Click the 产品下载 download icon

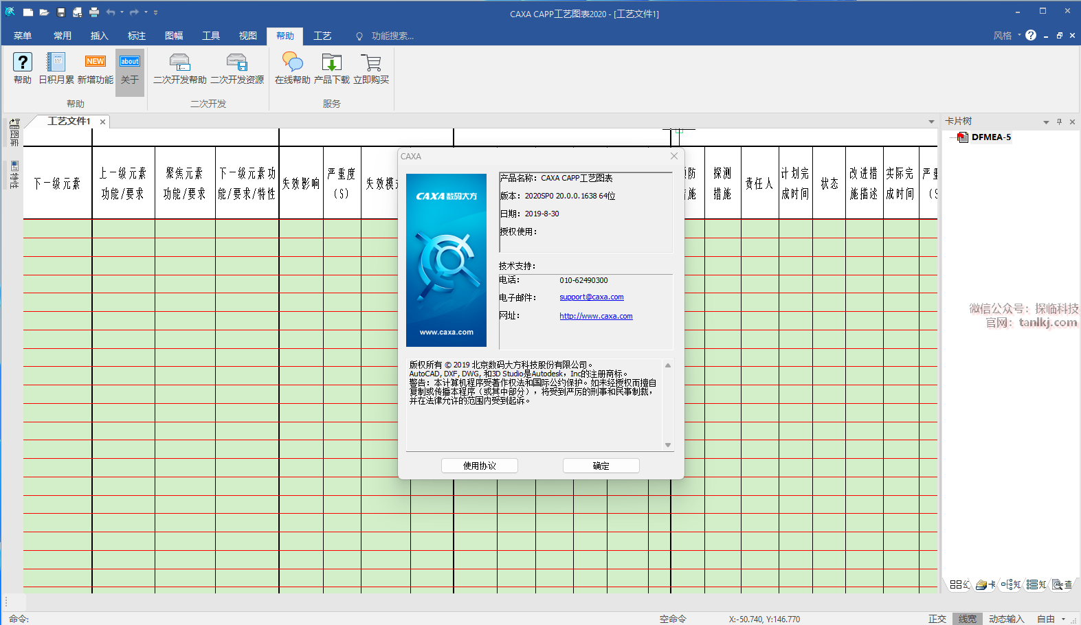(332, 62)
